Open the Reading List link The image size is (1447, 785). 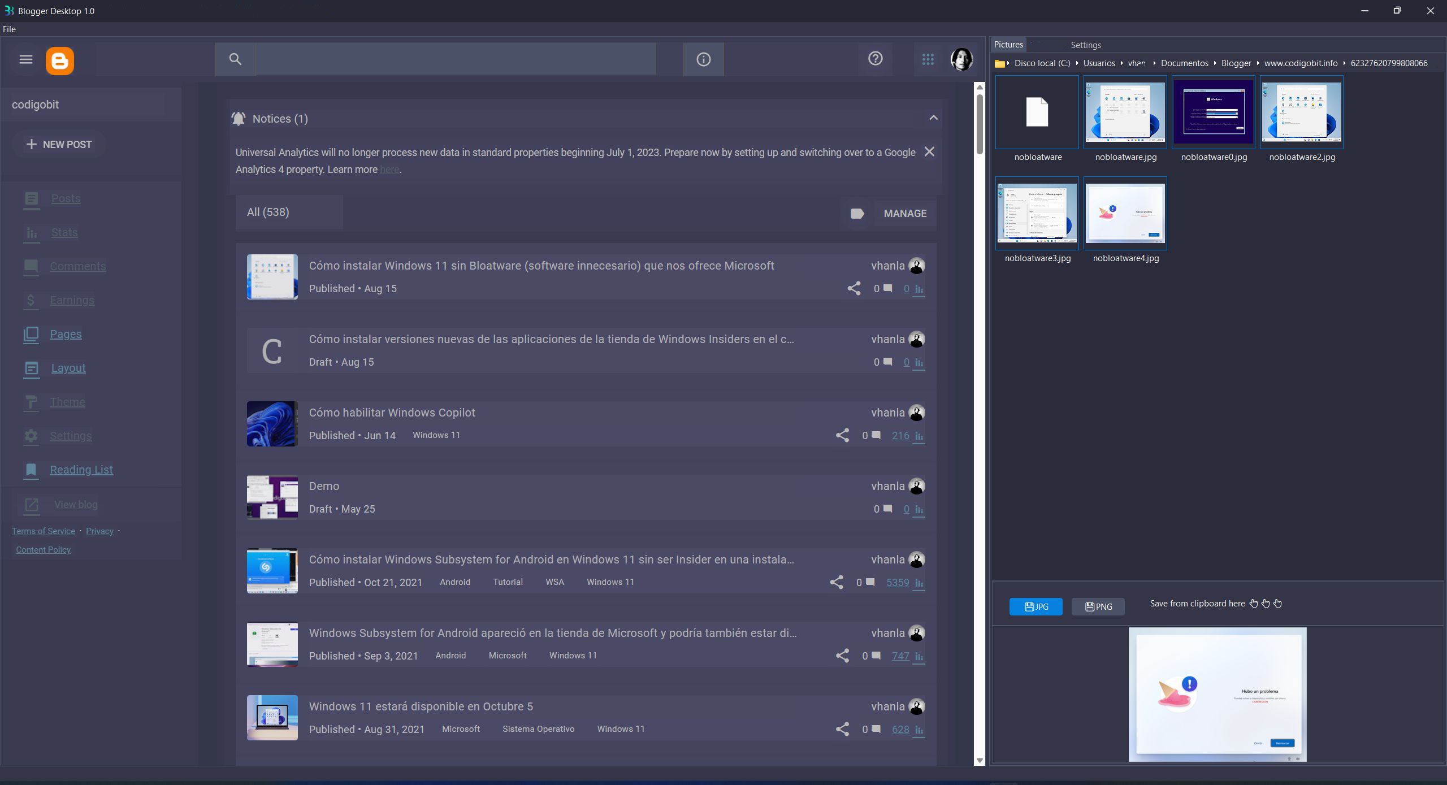pos(81,470)
